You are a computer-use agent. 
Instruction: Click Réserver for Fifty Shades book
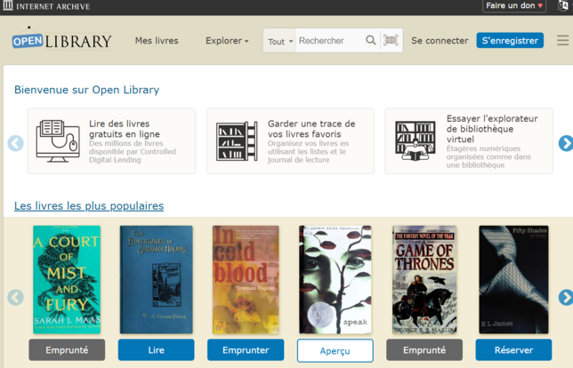pos(513,350)
